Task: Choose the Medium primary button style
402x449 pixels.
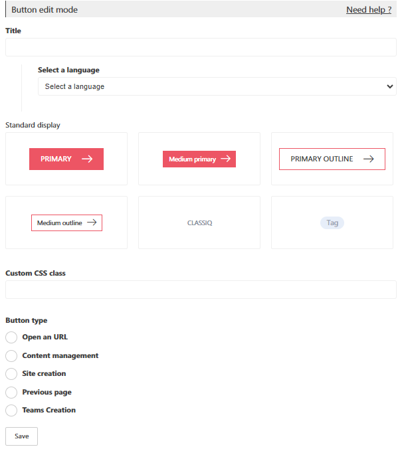Action: tap(199, 159)
